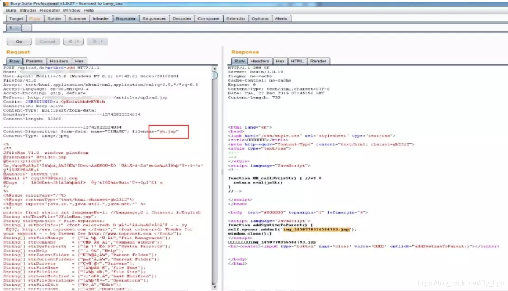Click the window.close() line in response
This screenshot has width=508, height=291.
[250, 233]
